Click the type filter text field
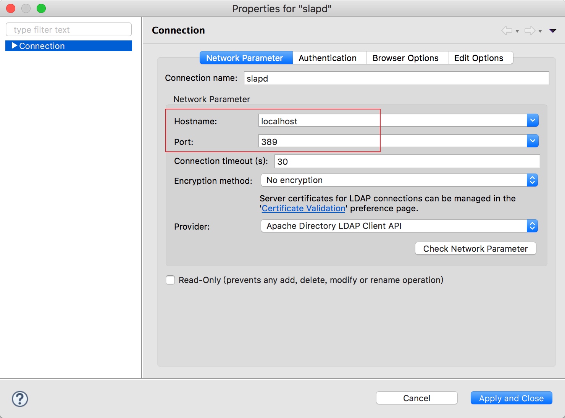 [69, 29]
